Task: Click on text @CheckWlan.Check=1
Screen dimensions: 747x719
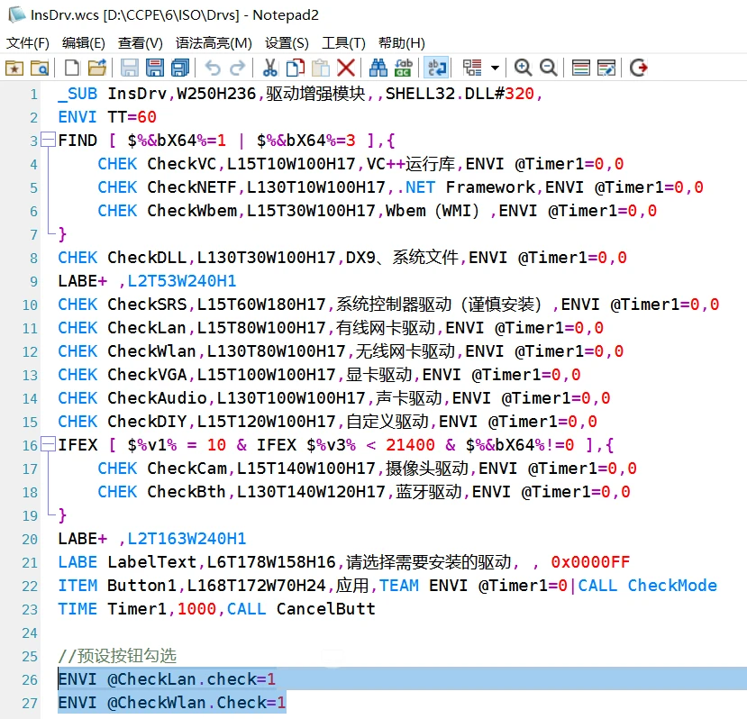Action: pyautogui.click(x=196, y=703)
